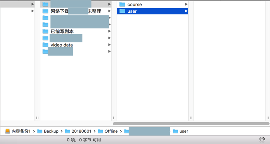Click the resize handle after the 已编写剧本 column
This screenshot has height=144, width=270.
[x=114, y=118]
